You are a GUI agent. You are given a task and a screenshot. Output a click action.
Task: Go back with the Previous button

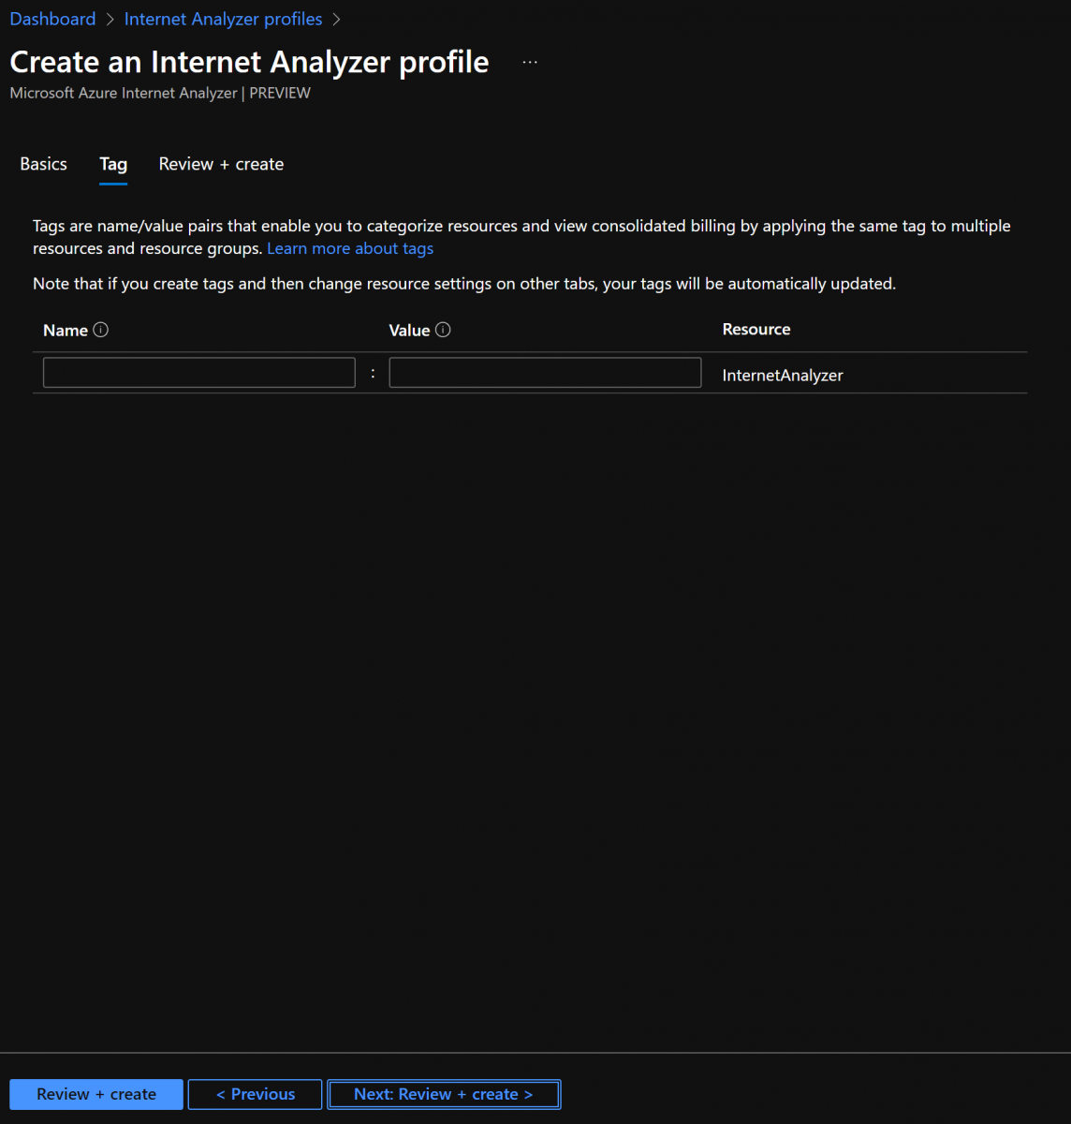[x=256, y=1094]
